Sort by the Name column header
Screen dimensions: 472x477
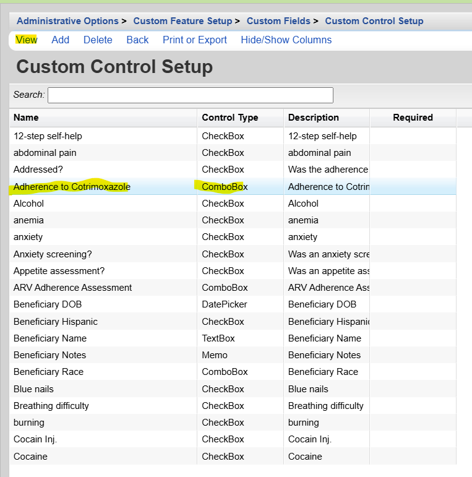coord(26,118)
